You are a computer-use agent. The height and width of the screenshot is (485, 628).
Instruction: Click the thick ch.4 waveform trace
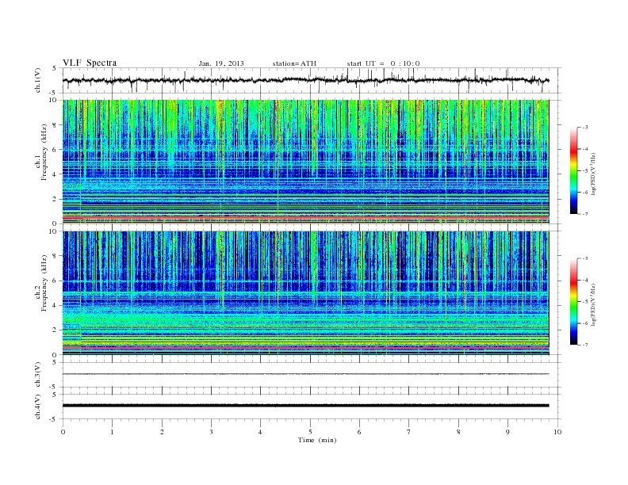(x=305, y=406)
